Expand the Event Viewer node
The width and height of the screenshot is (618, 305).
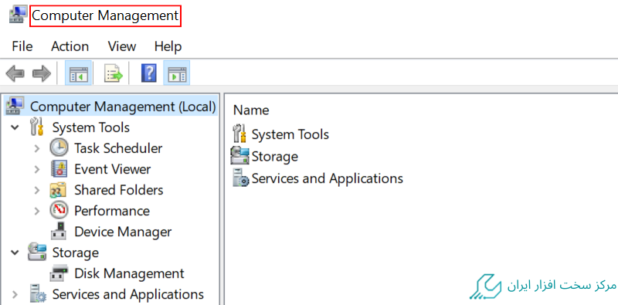click(36, 169)
